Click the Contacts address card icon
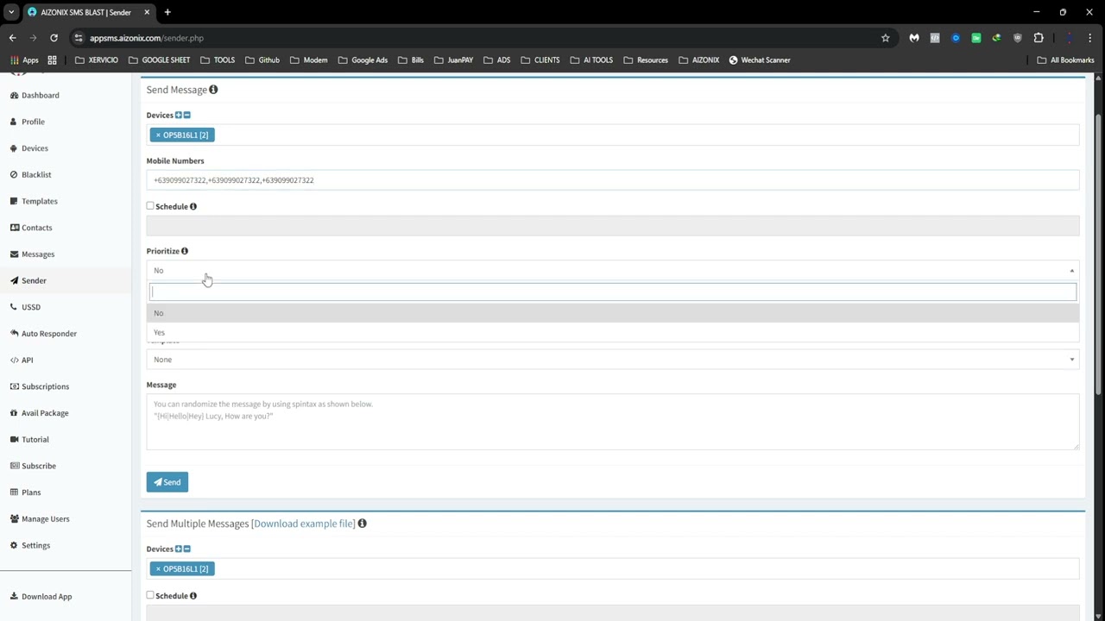This screenshot has width=1105, height=621. (x=15, y=228)
